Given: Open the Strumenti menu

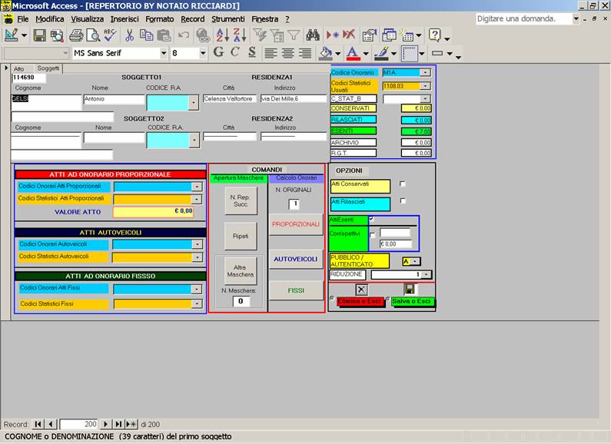Looking at the screenshot, I should click(x=228, y=18).
